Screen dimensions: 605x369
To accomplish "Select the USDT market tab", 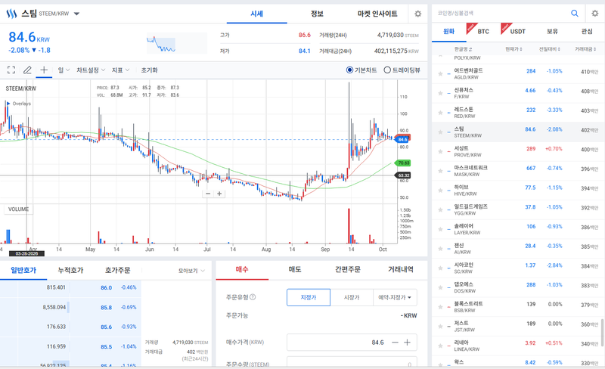I will [x=517, y=31].
